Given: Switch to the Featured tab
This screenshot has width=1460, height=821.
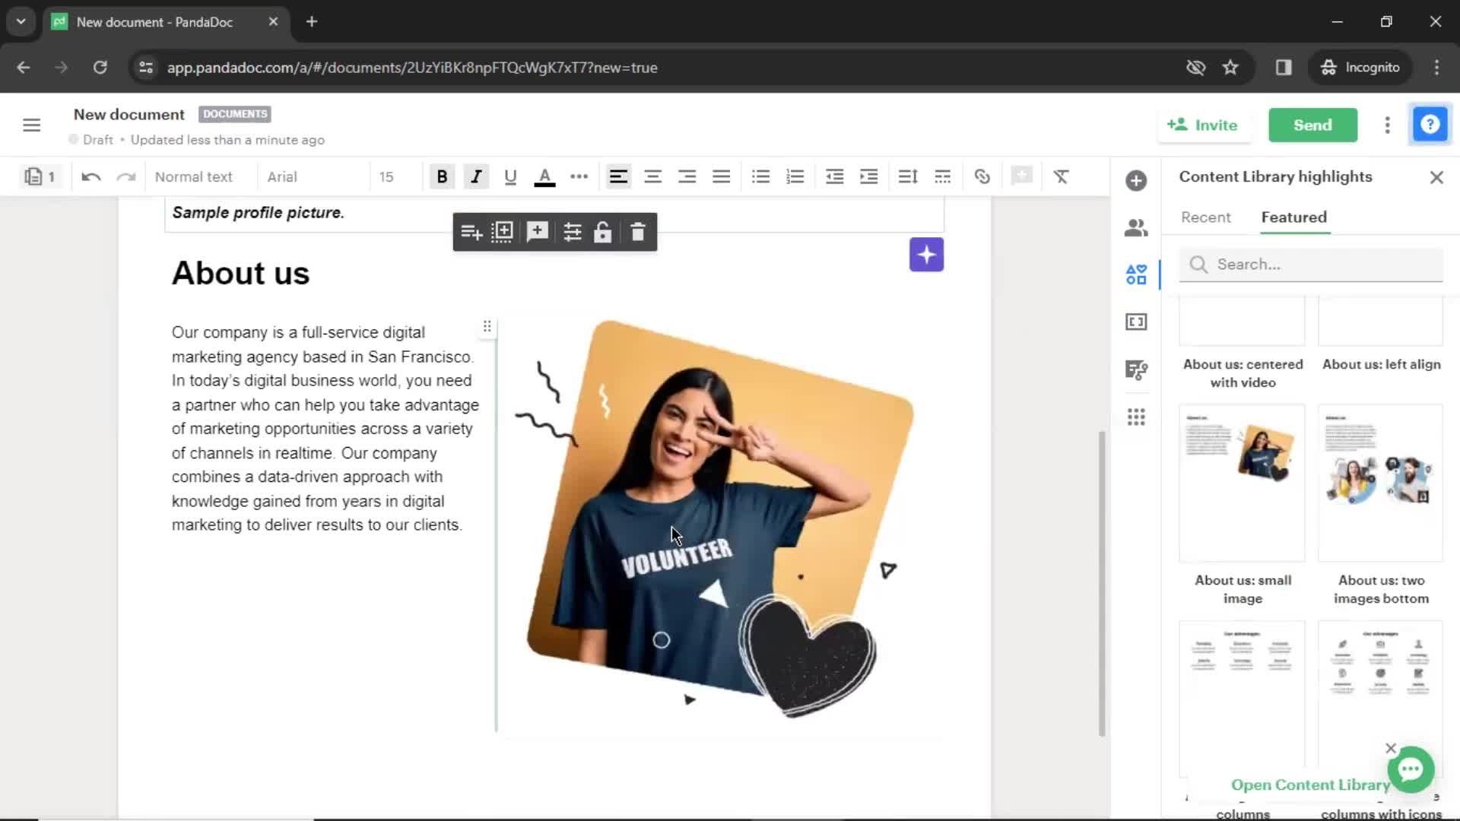Looking at the screenshot, I should tap(1293, 217).
